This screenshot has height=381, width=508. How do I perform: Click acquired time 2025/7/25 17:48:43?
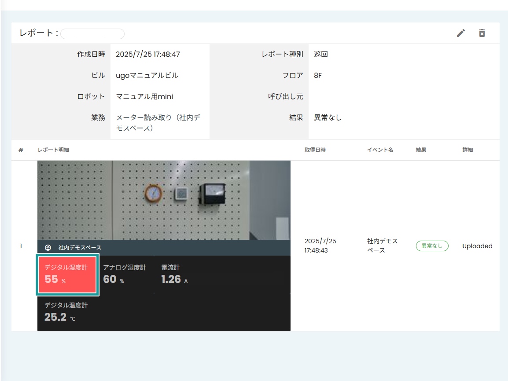(x=320, y=245)
